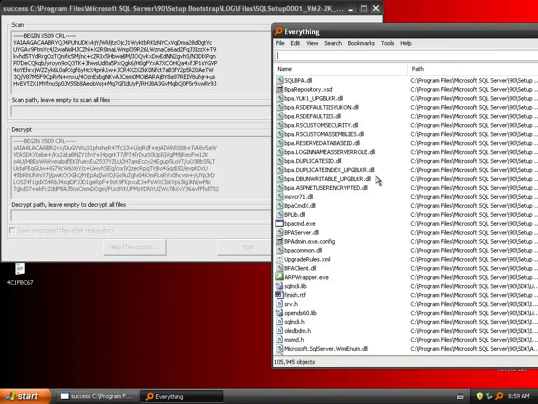Click the BpaCmdX.dll file icon
538x404 pixels.
point(280,206)
